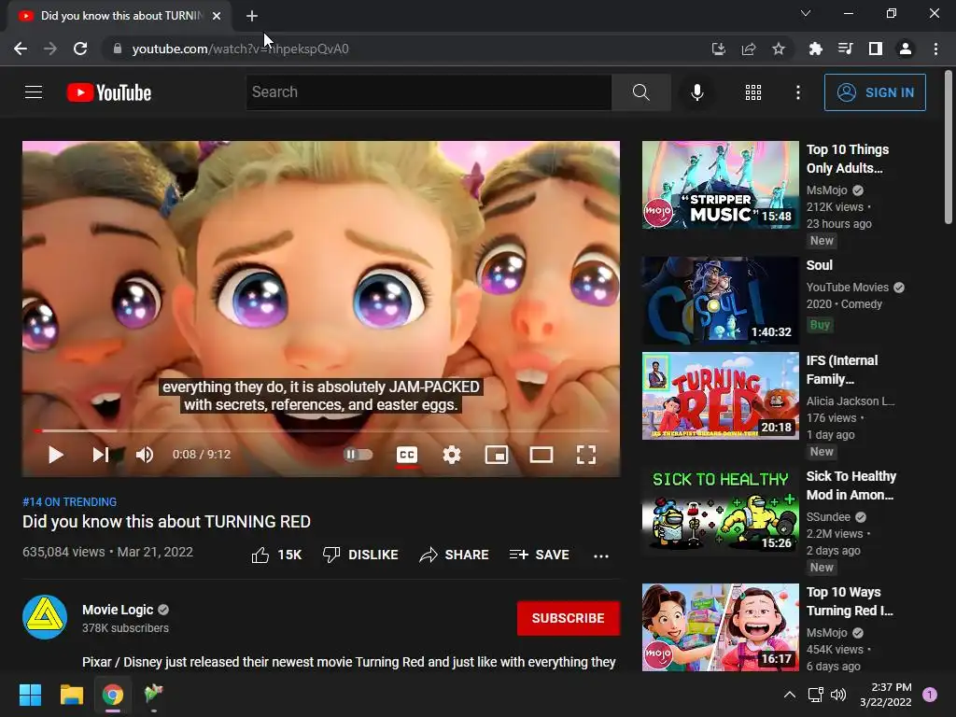This screenshot has height=717, width=956.
Task: Toggle Chrome side panel
Action: (x=876, y=49)
